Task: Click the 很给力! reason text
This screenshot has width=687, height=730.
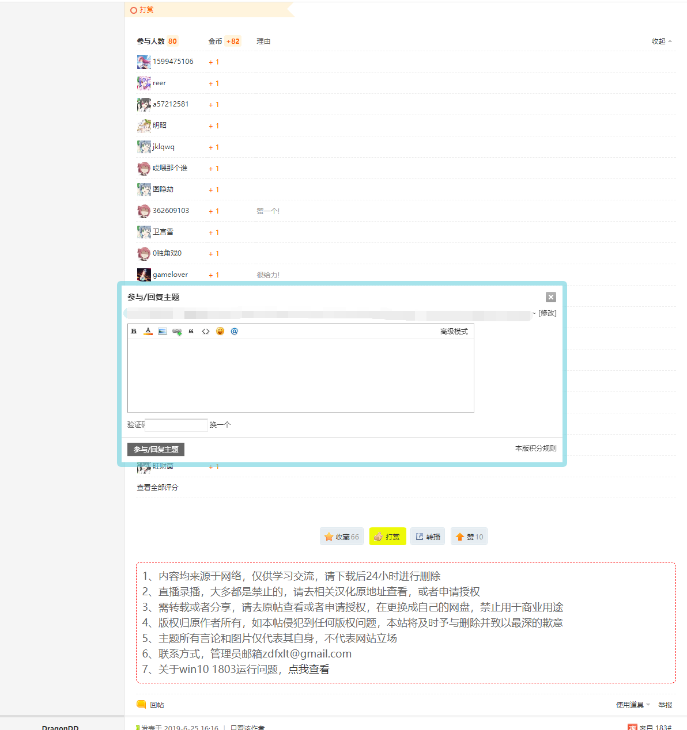Action: click(x=268, y=275)
